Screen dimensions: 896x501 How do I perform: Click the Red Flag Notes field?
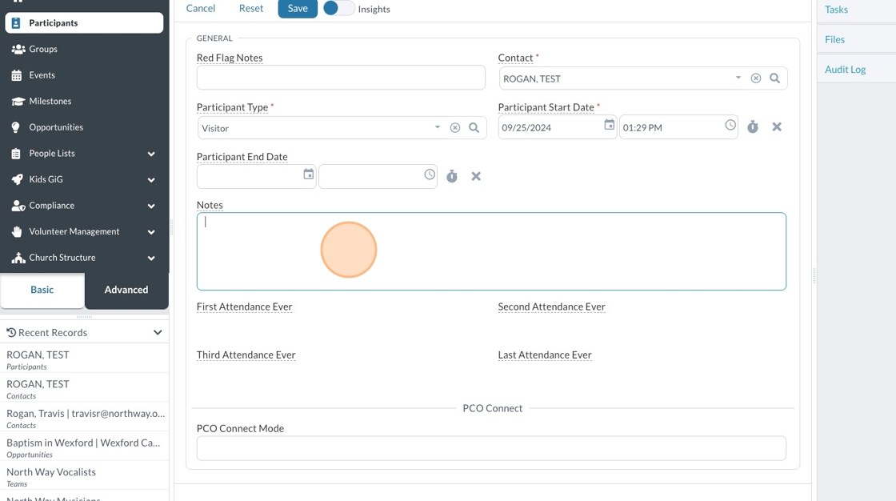[x=341, y=78]
